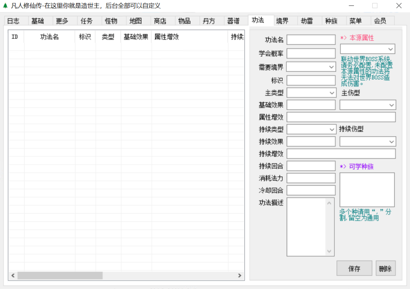Click the 保存 button
Screen dimensions: 410x289
(x=354, y=269)
